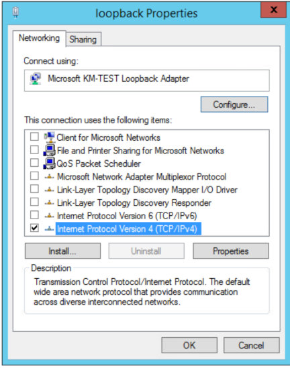Click the TCP/IPv4 protocol icon
Viewport: 290px width, 368px height.
(49, 229)
